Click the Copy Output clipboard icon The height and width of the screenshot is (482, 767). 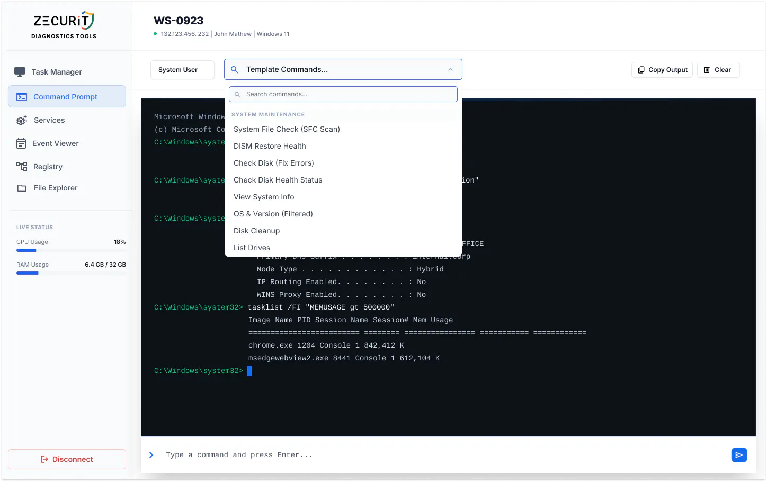point(641,70)
